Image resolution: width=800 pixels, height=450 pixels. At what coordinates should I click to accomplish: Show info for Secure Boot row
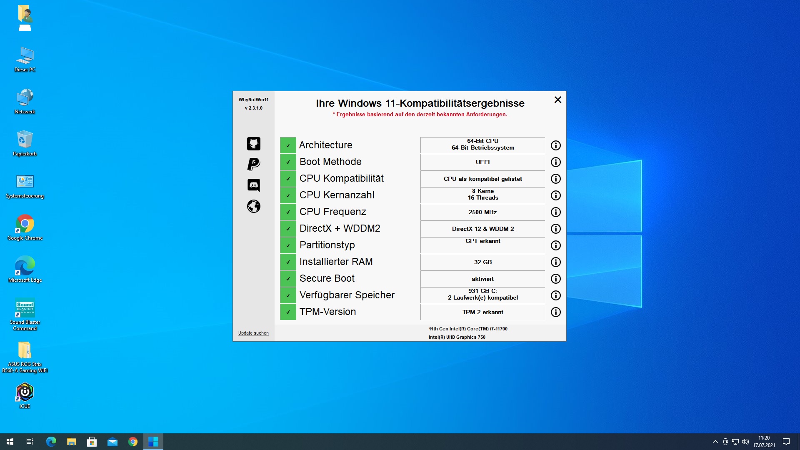click(x=555, y=279)
